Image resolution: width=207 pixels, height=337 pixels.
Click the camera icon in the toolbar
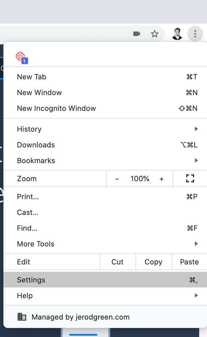(137, 34)
